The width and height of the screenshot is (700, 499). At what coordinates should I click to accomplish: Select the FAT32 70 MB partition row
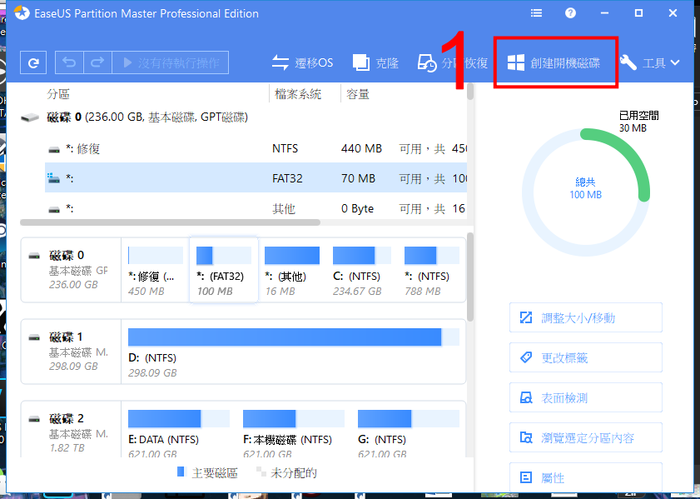[256, 177]
